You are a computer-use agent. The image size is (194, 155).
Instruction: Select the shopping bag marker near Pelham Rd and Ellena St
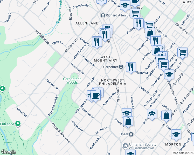(157, 50)
